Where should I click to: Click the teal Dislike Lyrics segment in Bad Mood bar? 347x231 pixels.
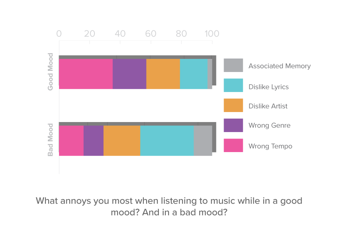tap(167, 141)
